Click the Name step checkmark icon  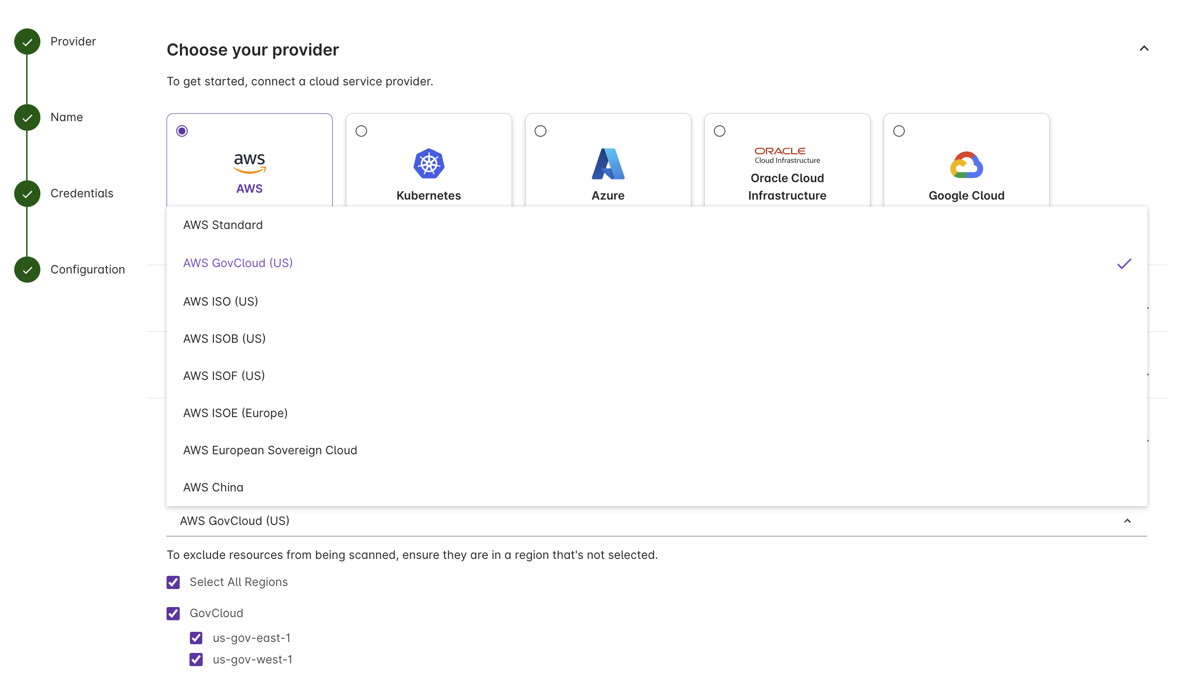(27, 117)
